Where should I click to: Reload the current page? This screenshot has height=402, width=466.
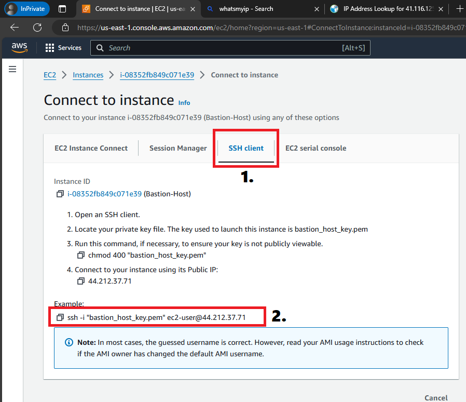pos(37,28)
